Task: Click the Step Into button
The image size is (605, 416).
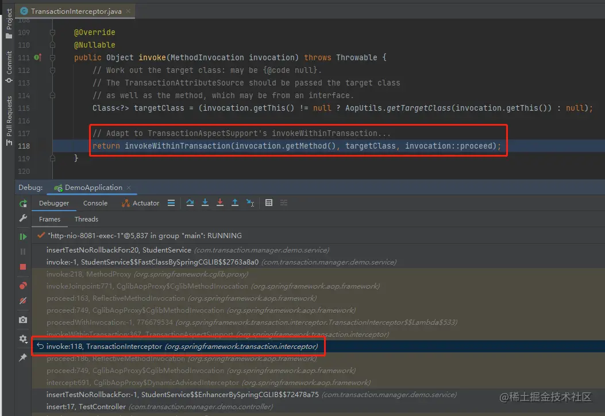Action: point(205,203)
